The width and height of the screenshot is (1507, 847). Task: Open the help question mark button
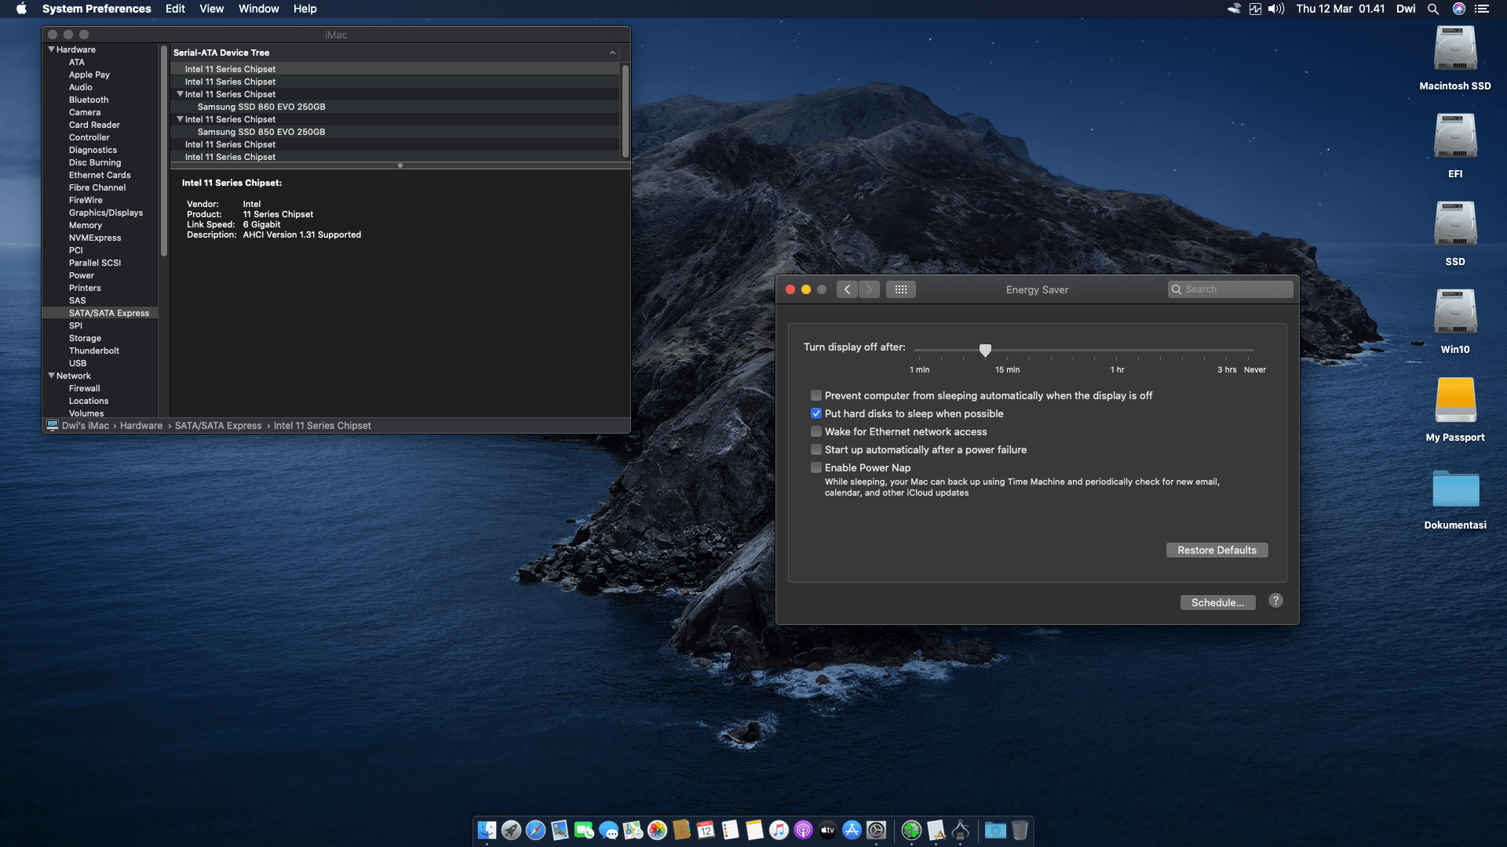(x=1275, y=601)
